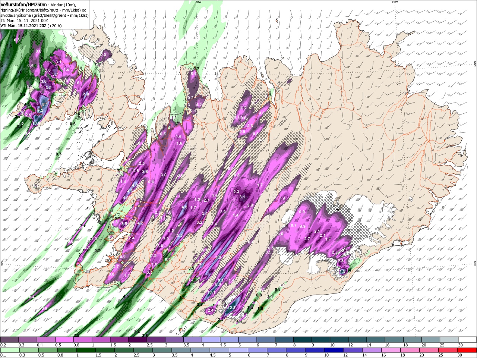477x358 pixels.
Task: Select top legend swatch between 0.5 and 0.8
Action: (x=64, y=340)
